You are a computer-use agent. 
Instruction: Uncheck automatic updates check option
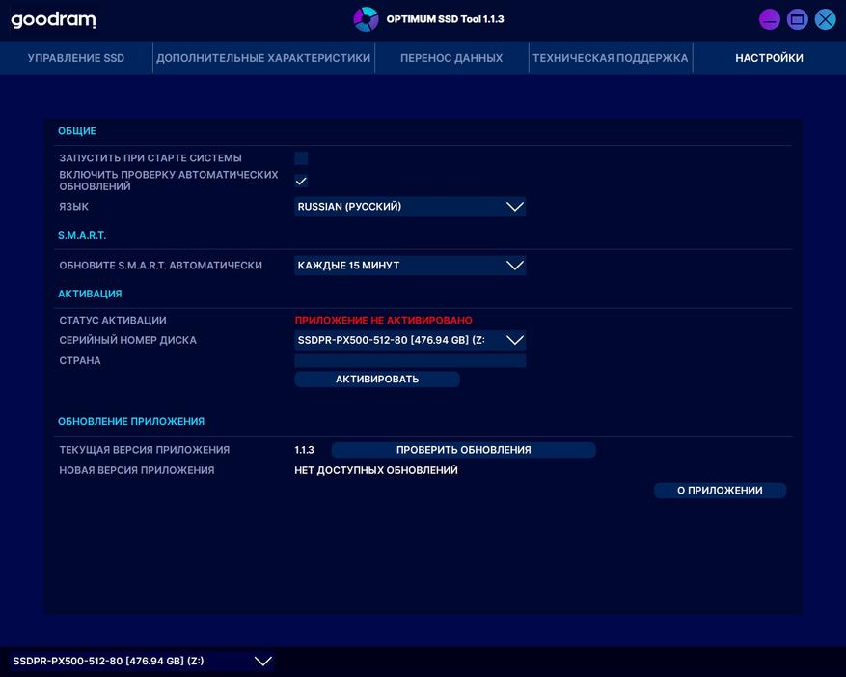(301, 181)
